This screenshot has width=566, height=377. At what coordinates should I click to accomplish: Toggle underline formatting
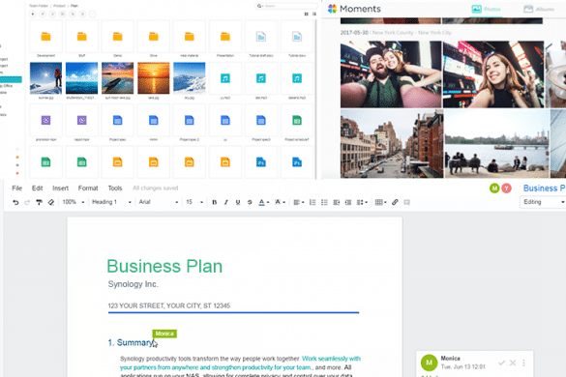[238, 202]
